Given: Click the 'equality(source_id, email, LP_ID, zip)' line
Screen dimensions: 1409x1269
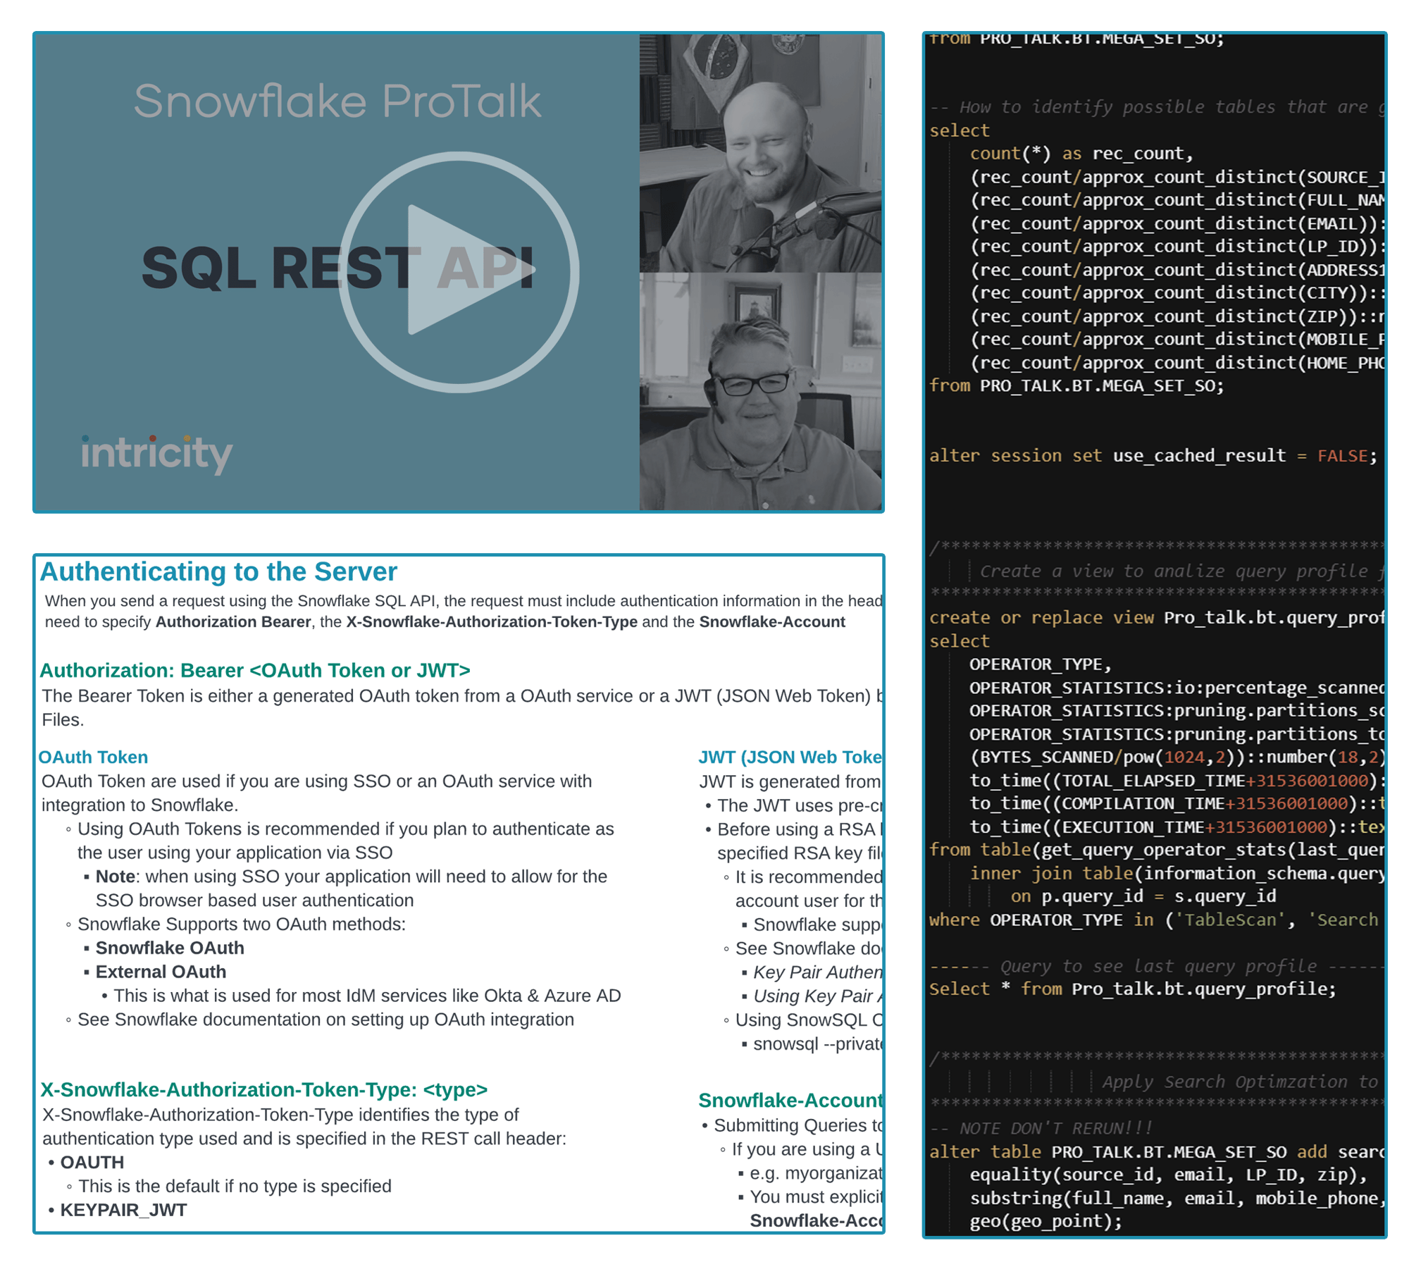Looking at the screenshot, I should tap(1168, 1175).
